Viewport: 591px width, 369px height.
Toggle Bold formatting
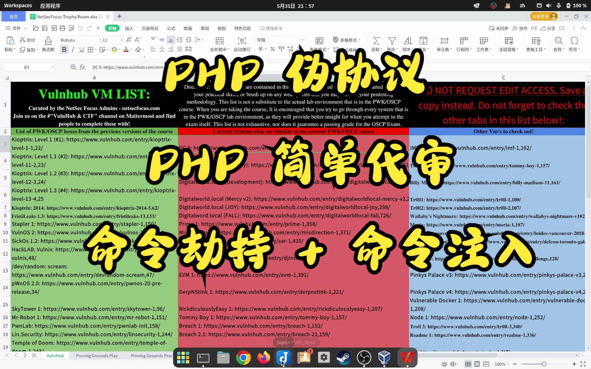[64, 49]
